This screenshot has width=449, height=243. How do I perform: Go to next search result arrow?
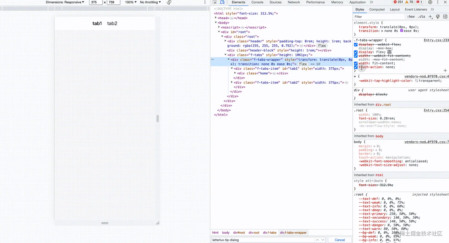tap(323, 240)
